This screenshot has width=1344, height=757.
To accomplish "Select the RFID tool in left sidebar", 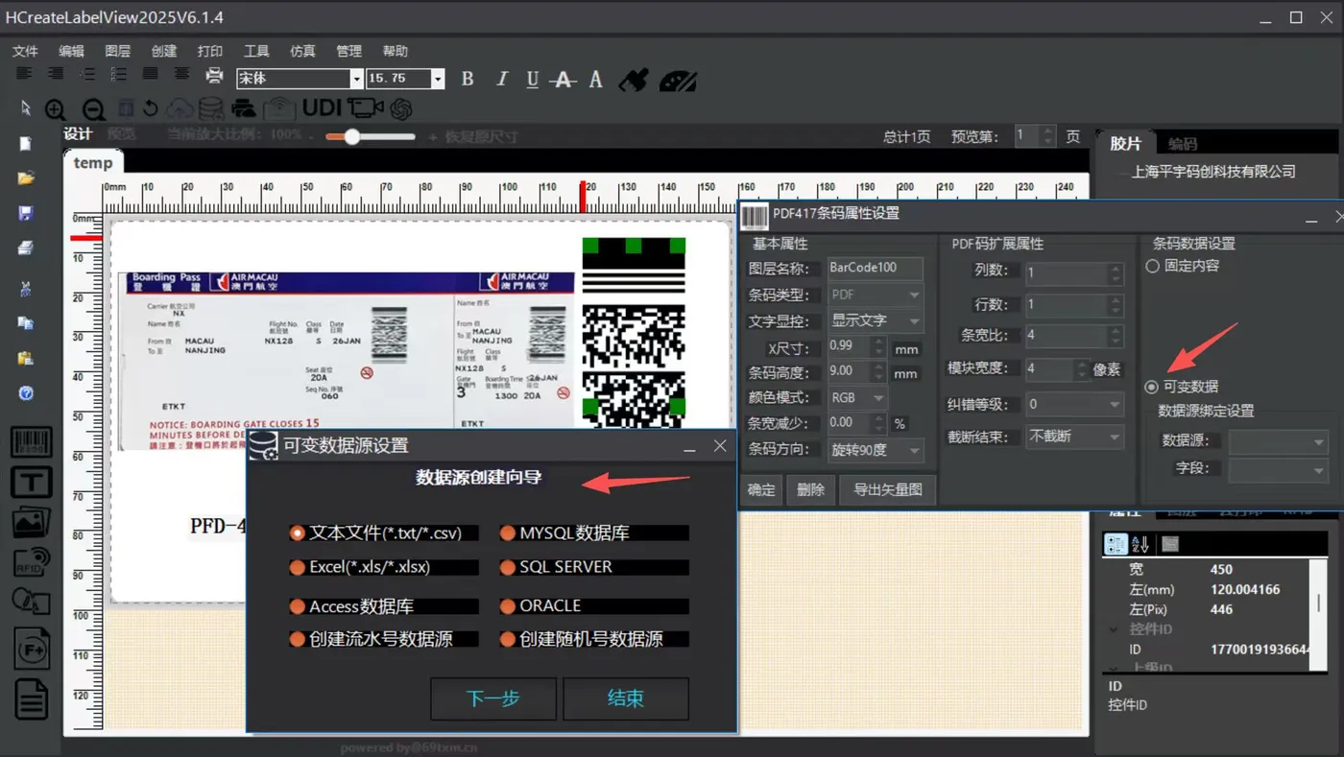I will click(31, 561).
